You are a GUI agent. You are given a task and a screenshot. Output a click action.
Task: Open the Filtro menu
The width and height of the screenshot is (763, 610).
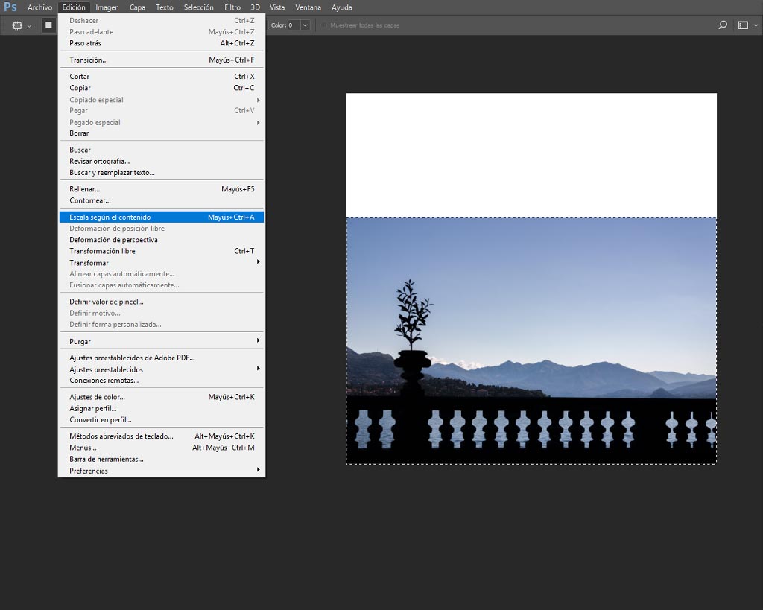pyautogui.click(x=232, y=7)
